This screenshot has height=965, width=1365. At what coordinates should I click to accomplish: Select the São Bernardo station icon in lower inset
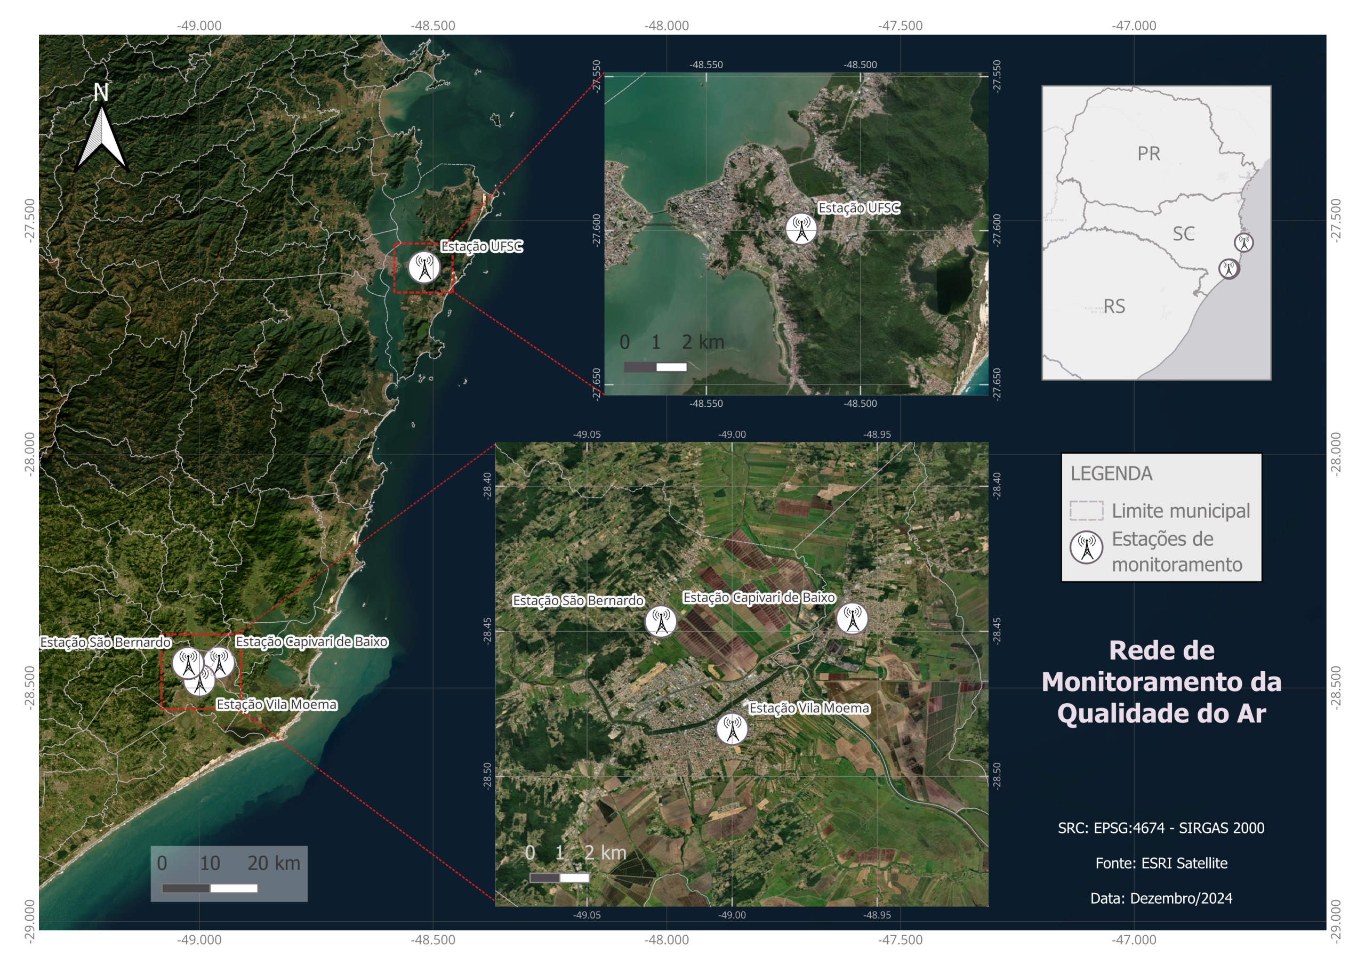[661, 621]
